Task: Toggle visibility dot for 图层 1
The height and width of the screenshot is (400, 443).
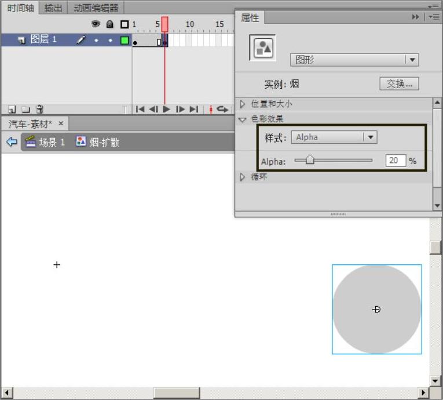Action: click(x=96, y=41)
